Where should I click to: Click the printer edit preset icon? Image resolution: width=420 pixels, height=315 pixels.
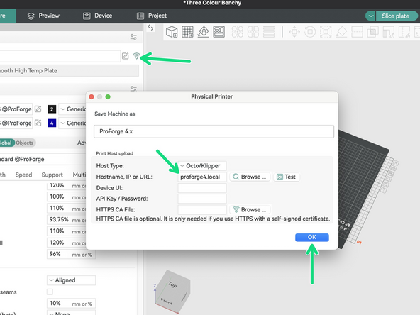pos(126,56)
